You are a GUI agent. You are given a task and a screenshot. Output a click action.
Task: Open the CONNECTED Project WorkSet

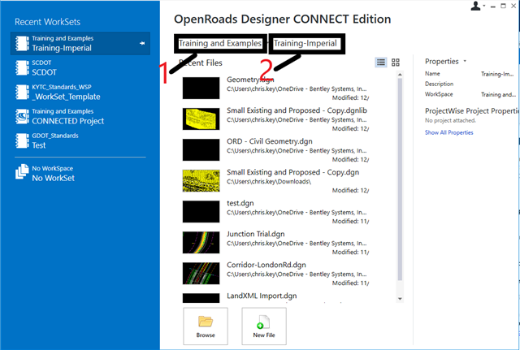coord(80,116)
